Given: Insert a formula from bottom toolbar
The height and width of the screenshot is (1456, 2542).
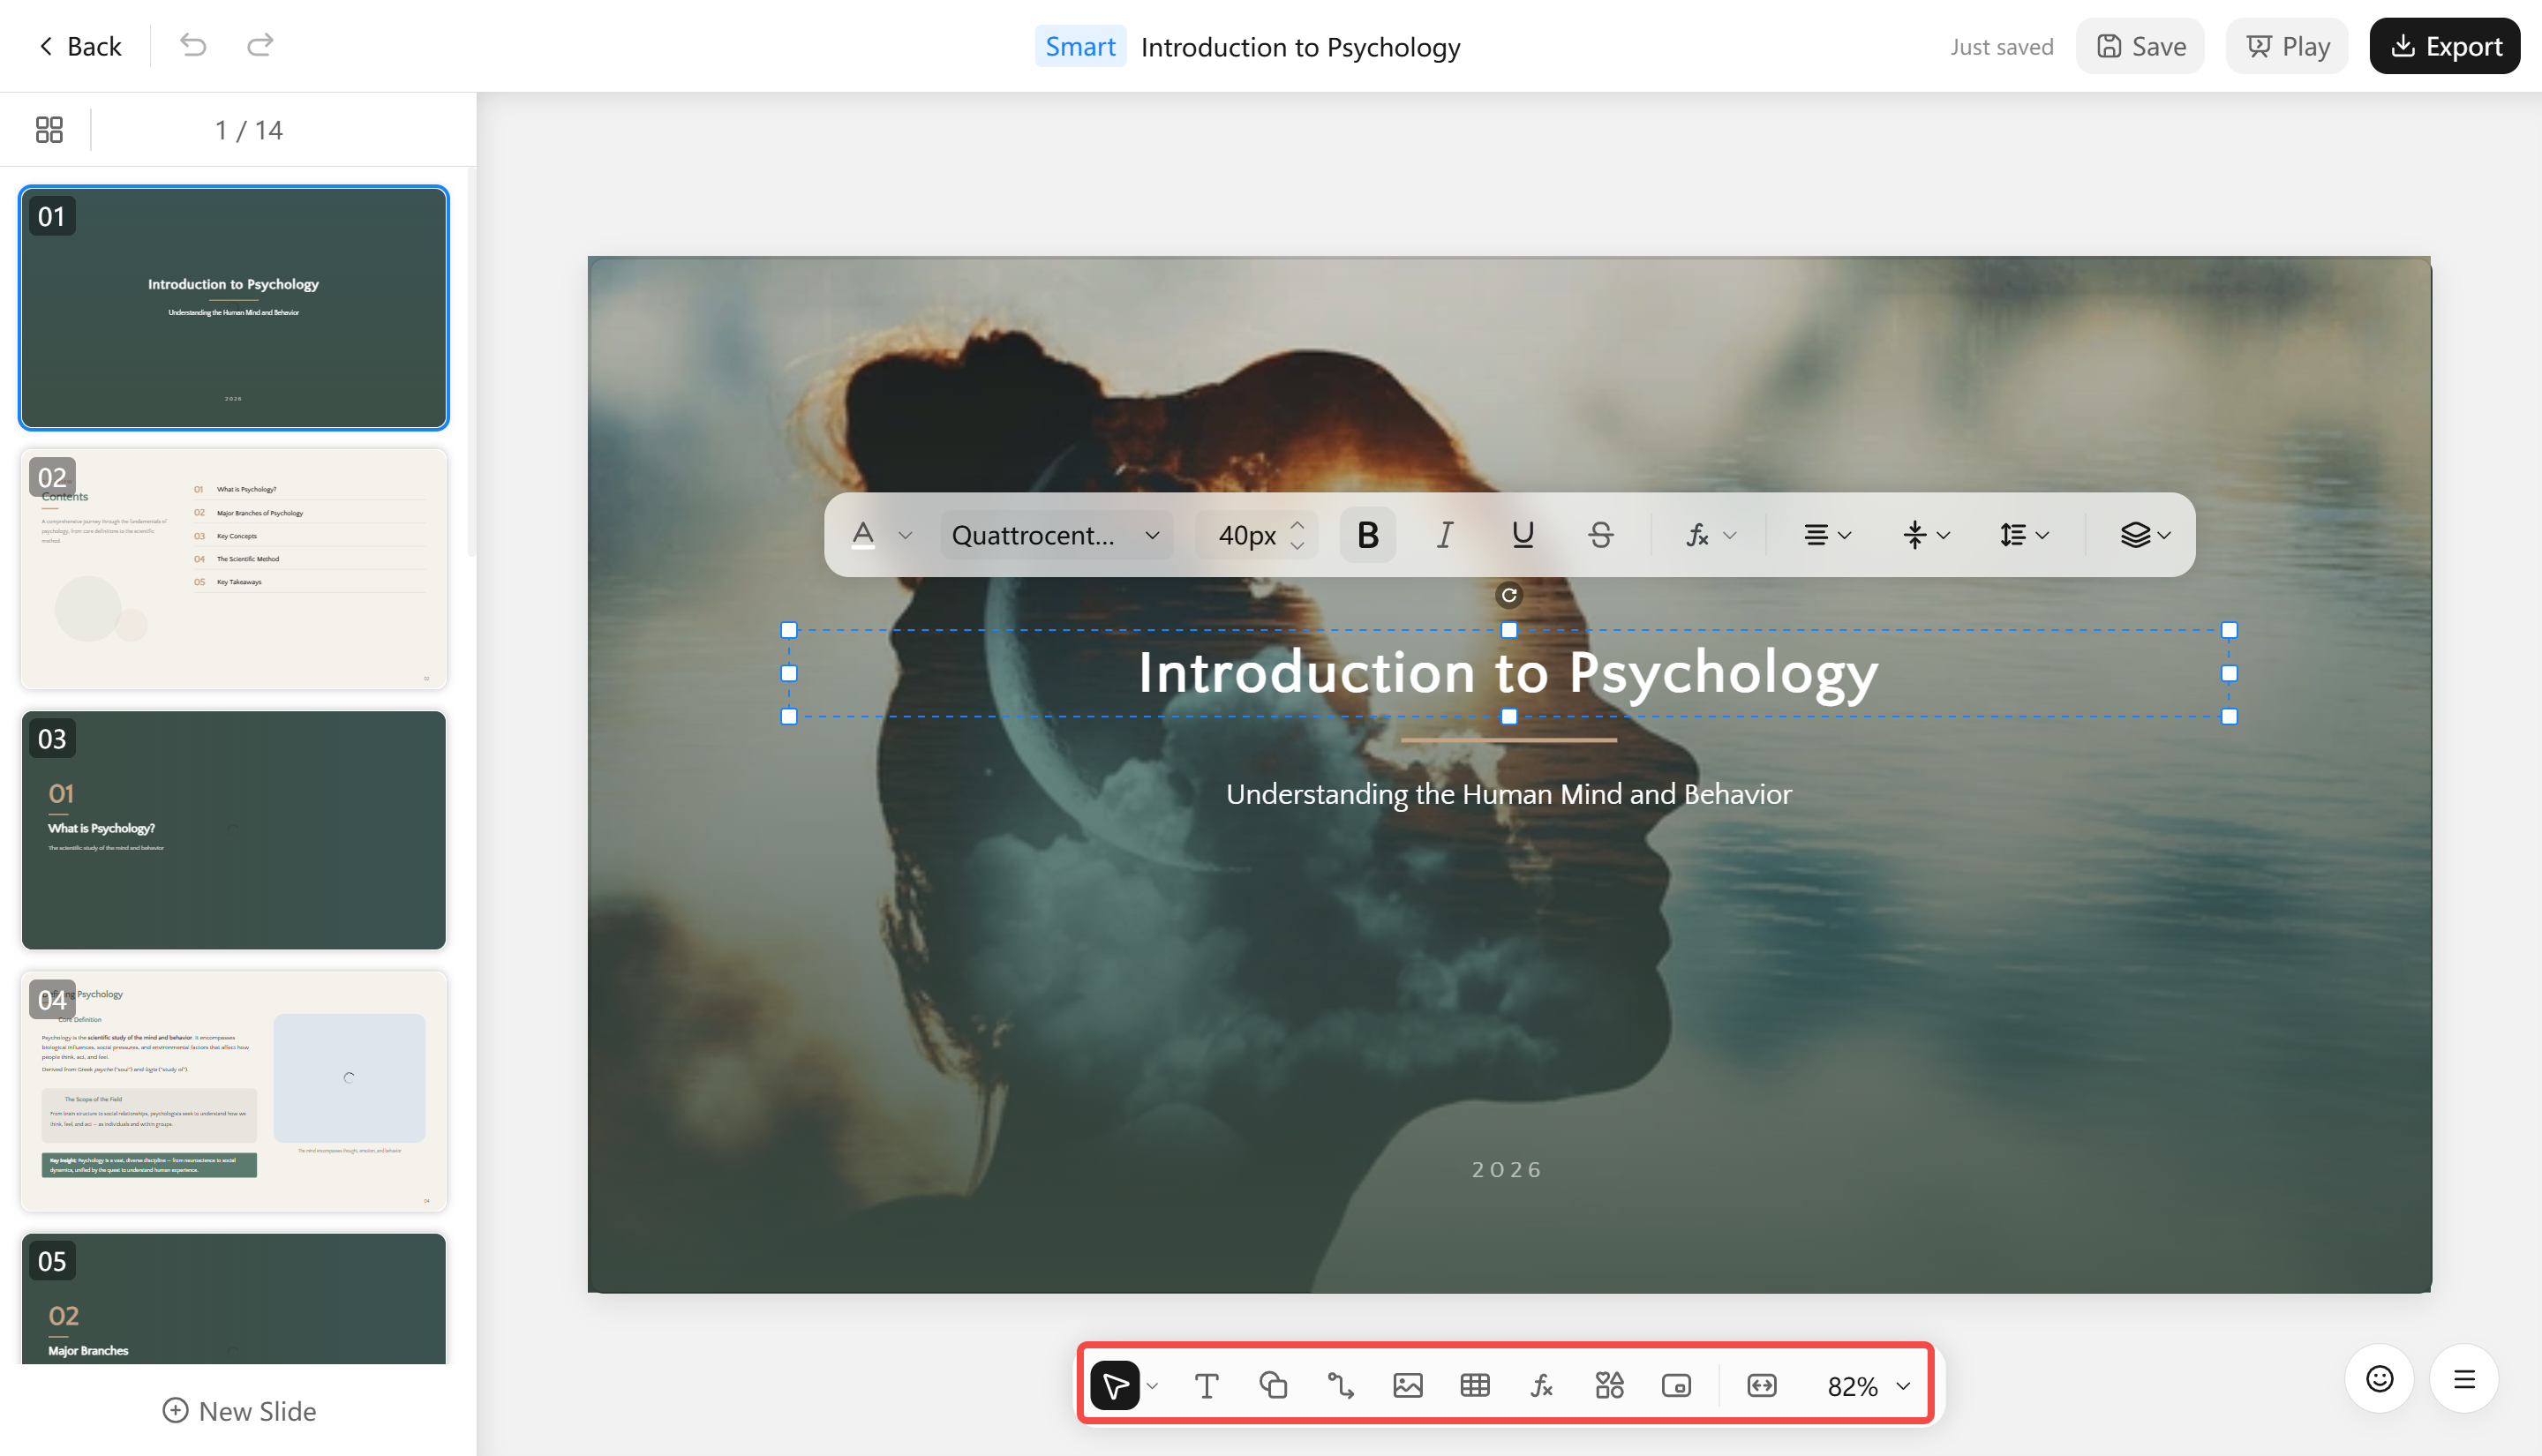Looking at the screenshot, I should (x=1542, y=1385).
